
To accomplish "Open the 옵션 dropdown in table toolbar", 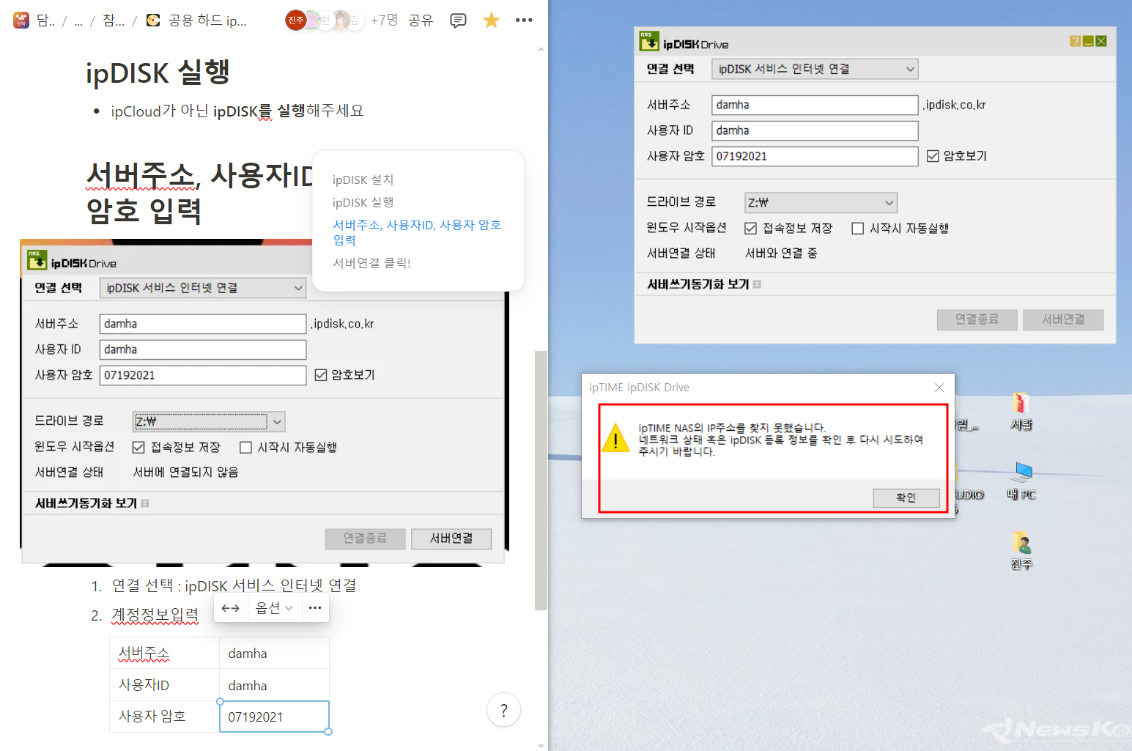I will tap(274, 608).
